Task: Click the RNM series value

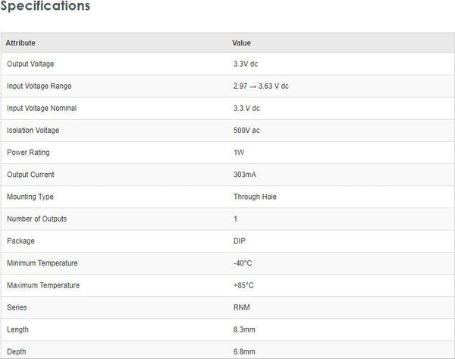Action: [x=242, y=307]
